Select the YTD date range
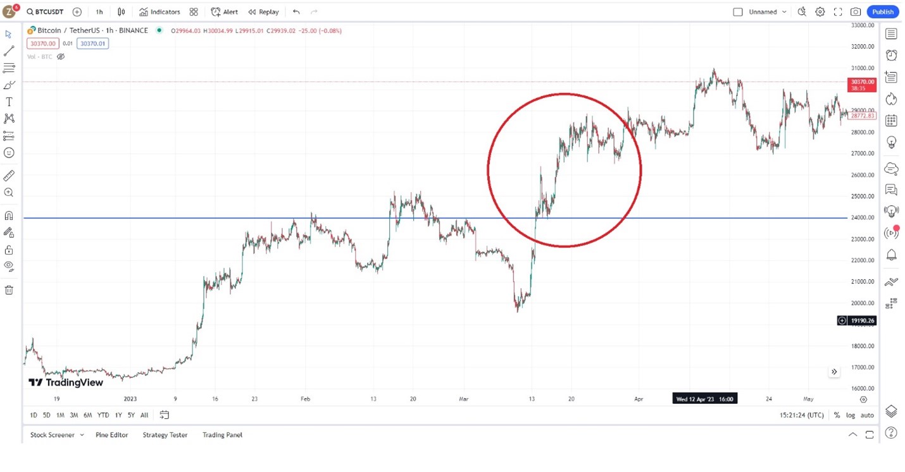The height and width of the screenshot is (472, 905). (103, 415)
